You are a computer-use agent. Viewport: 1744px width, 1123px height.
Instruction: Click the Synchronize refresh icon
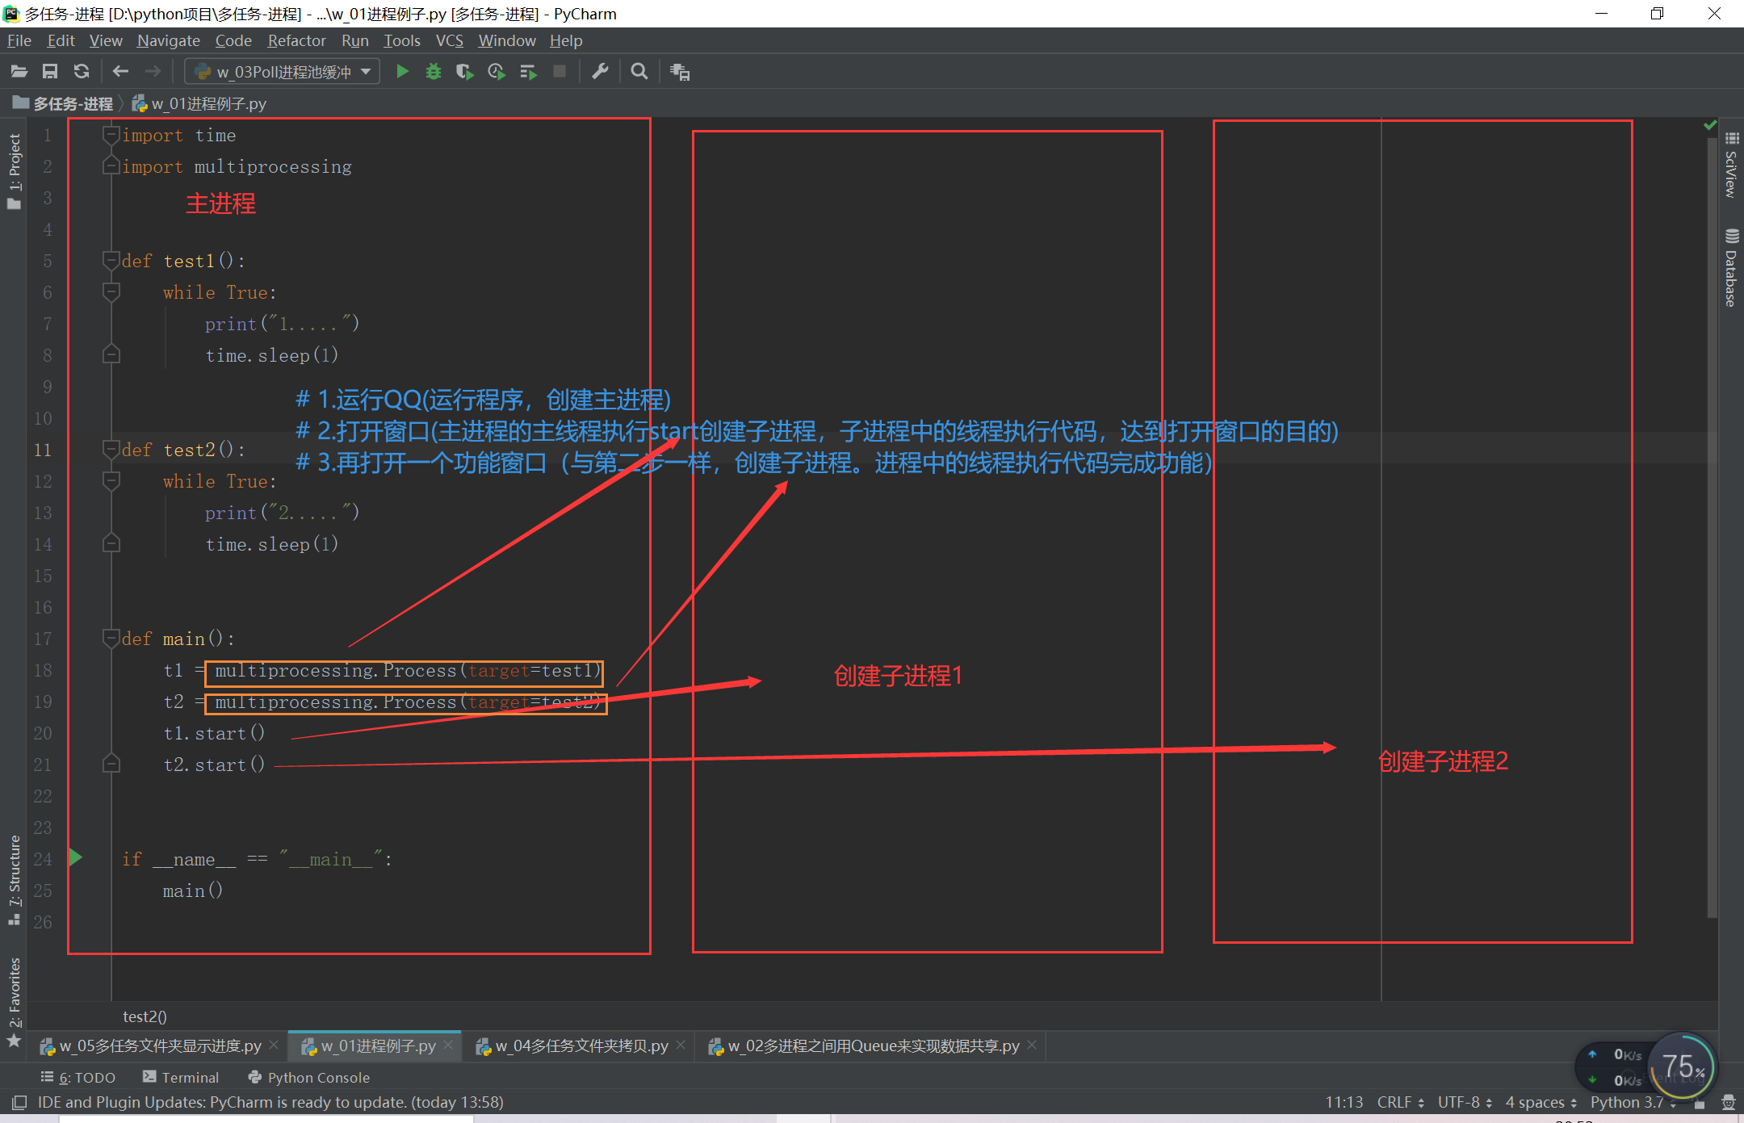point(82,72)
